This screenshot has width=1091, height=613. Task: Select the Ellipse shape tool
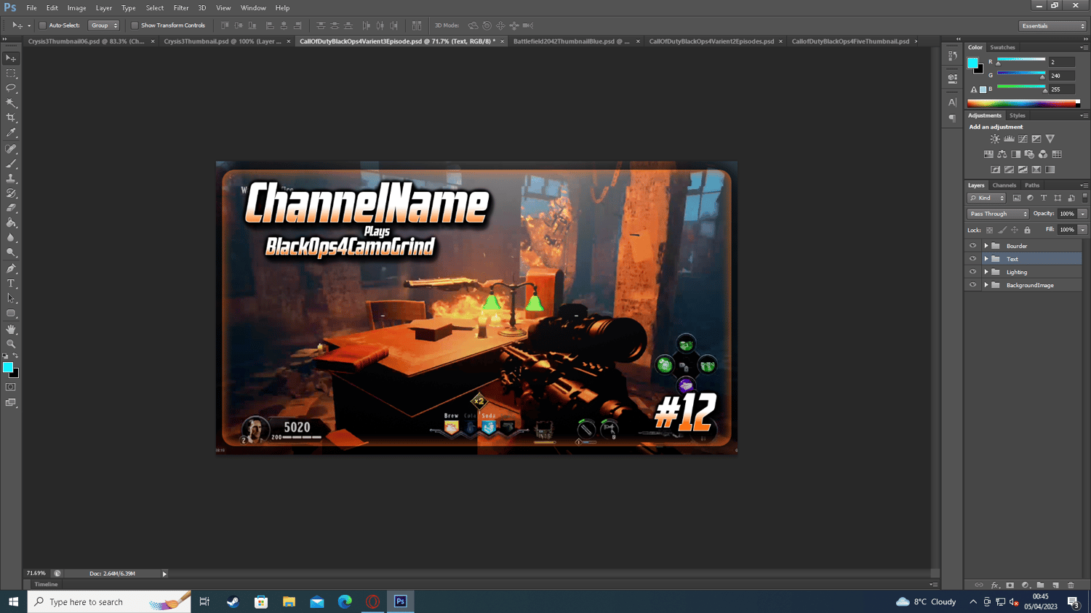click(11, 313)
